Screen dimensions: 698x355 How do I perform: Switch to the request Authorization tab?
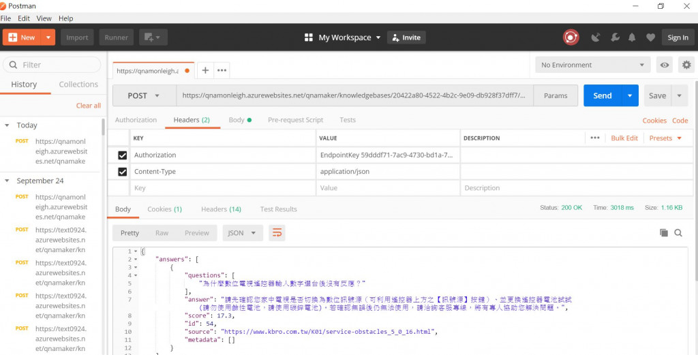click(x=136, y=120)
